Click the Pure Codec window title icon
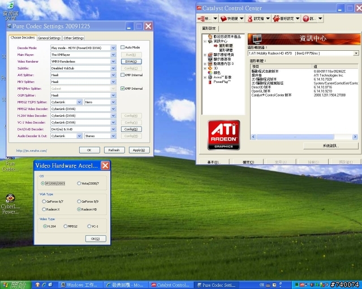 (x=10, y=27)
